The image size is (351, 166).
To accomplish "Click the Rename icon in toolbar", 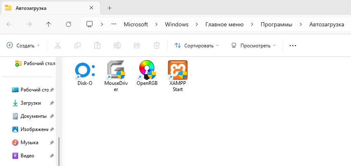I will pyautogui.click(x=117, y=45).
